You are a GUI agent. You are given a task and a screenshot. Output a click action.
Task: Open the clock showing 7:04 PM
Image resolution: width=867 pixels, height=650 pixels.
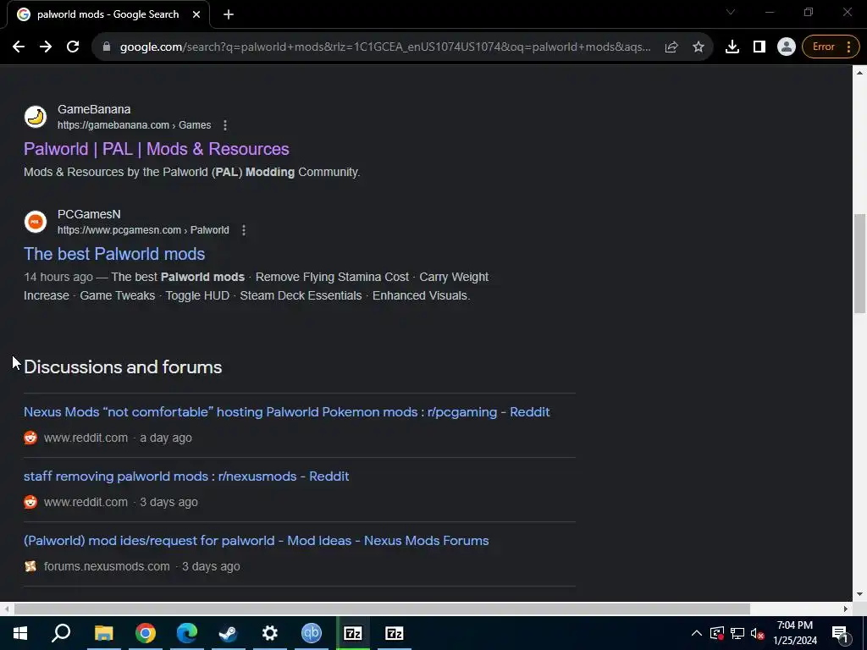(x=794, y=633)
